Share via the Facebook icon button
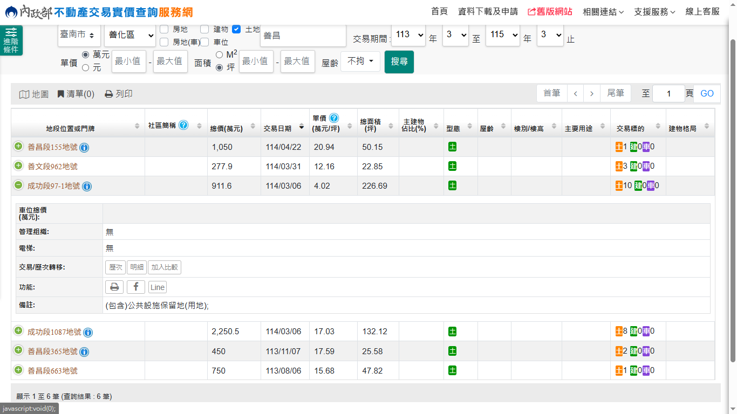The image size is (737, 414). coord(135,287)
